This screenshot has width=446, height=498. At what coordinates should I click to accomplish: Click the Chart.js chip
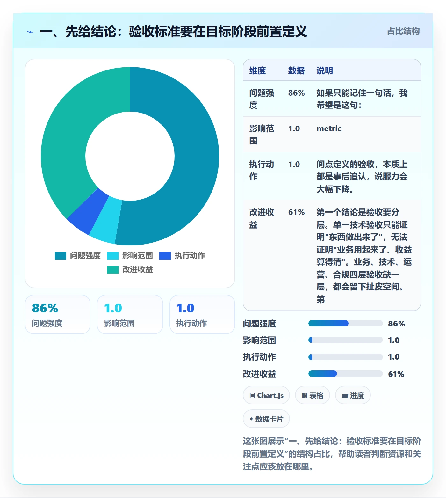[x=266, y=395]
